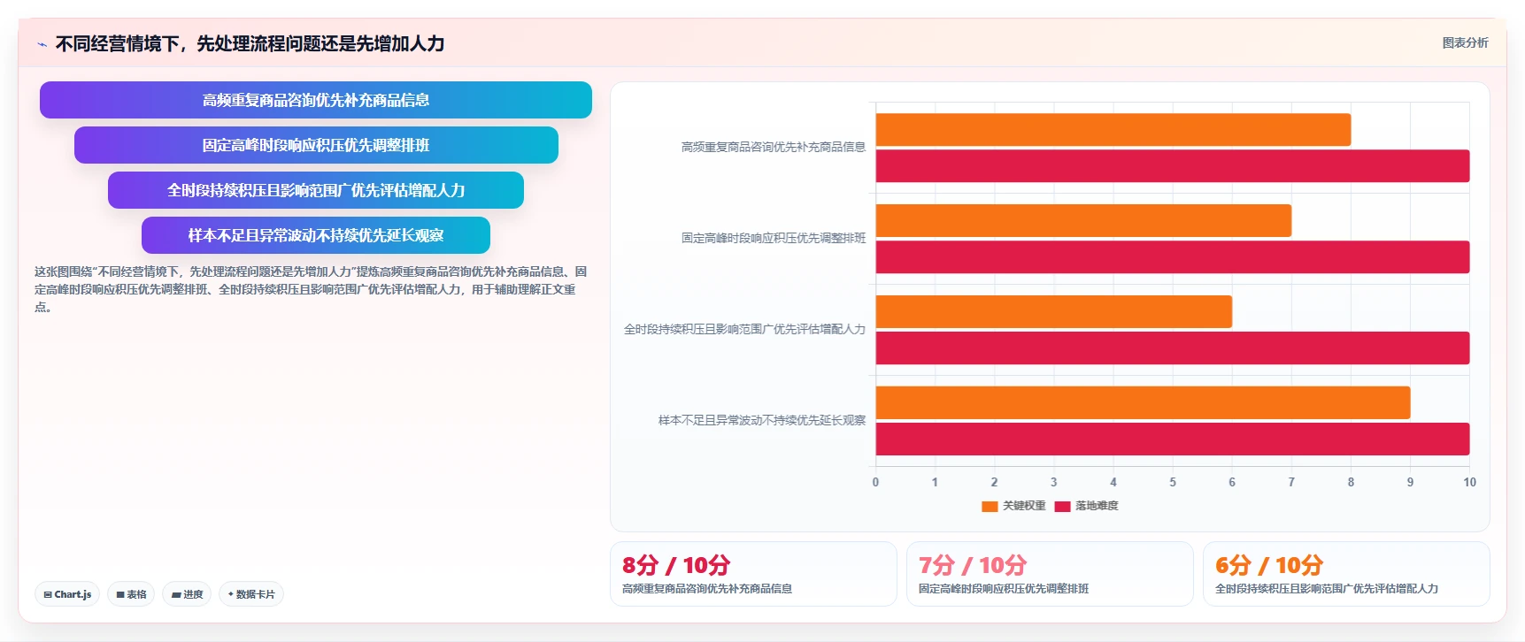Click the 表格 tag pill
Screen dimensions: 1525x642
click(x=131, y=594)
